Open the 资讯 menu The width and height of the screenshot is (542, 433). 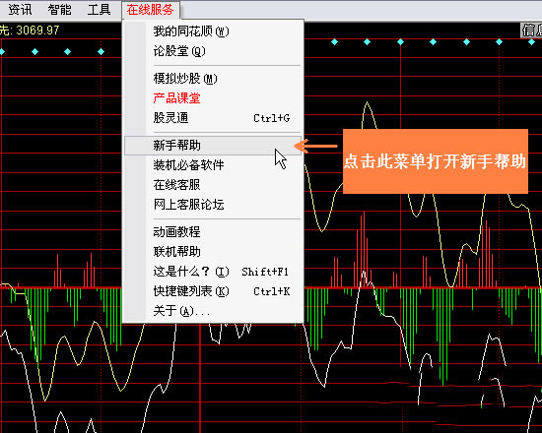(20, 10)
